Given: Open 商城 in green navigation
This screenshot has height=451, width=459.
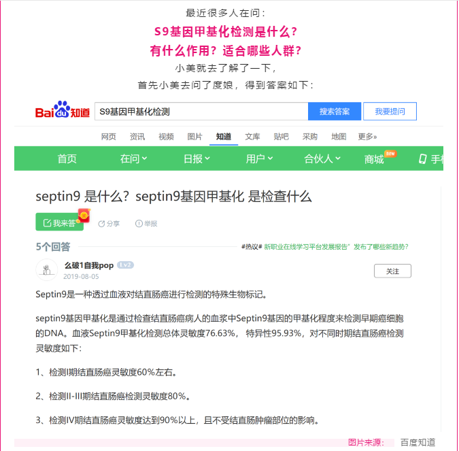Looking at the screenshot, I should tap(374, 159).
